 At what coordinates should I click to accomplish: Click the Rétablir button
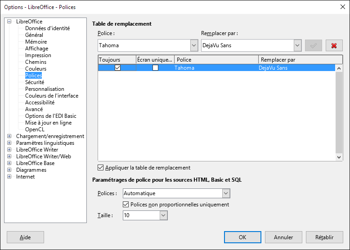click(x=324, y=237)
